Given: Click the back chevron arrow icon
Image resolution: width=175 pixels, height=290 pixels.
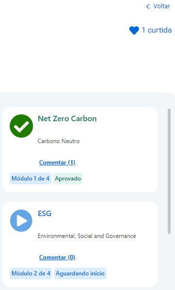Looking at the screenshot, I should tap(148, 7).
